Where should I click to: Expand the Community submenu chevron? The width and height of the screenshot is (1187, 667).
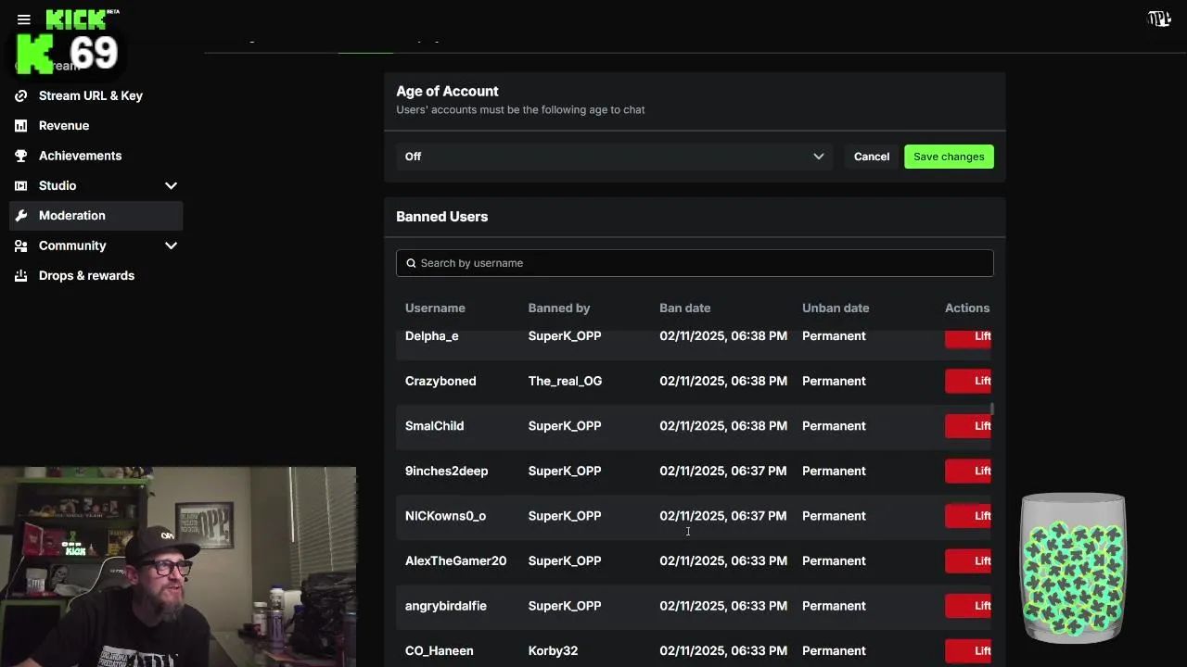pyautogui.click(x=171, y=245)
